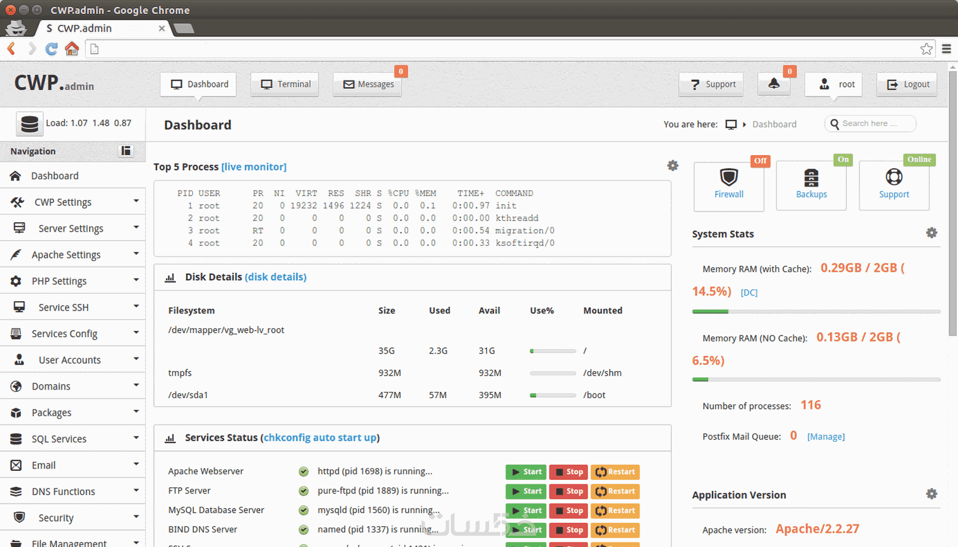Restart the Apache Webserver service
958x547 pixels.
(x=615, y=472)
